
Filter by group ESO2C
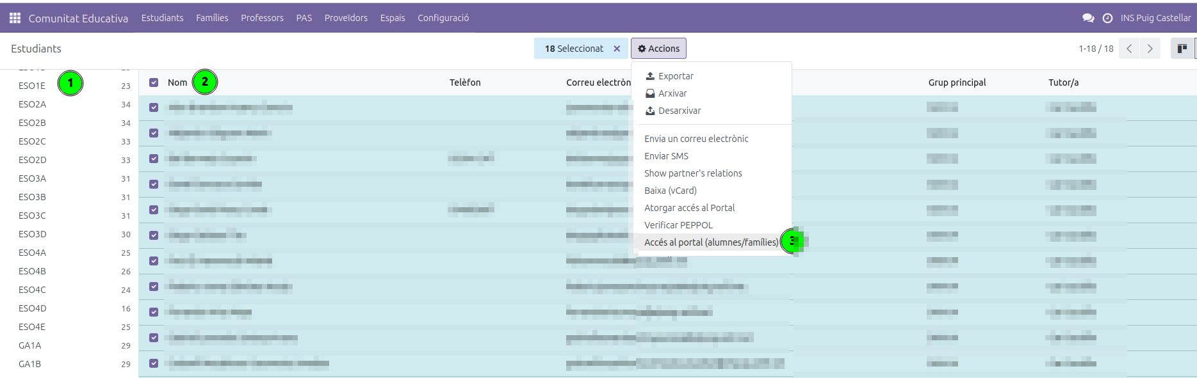point(32,141)
